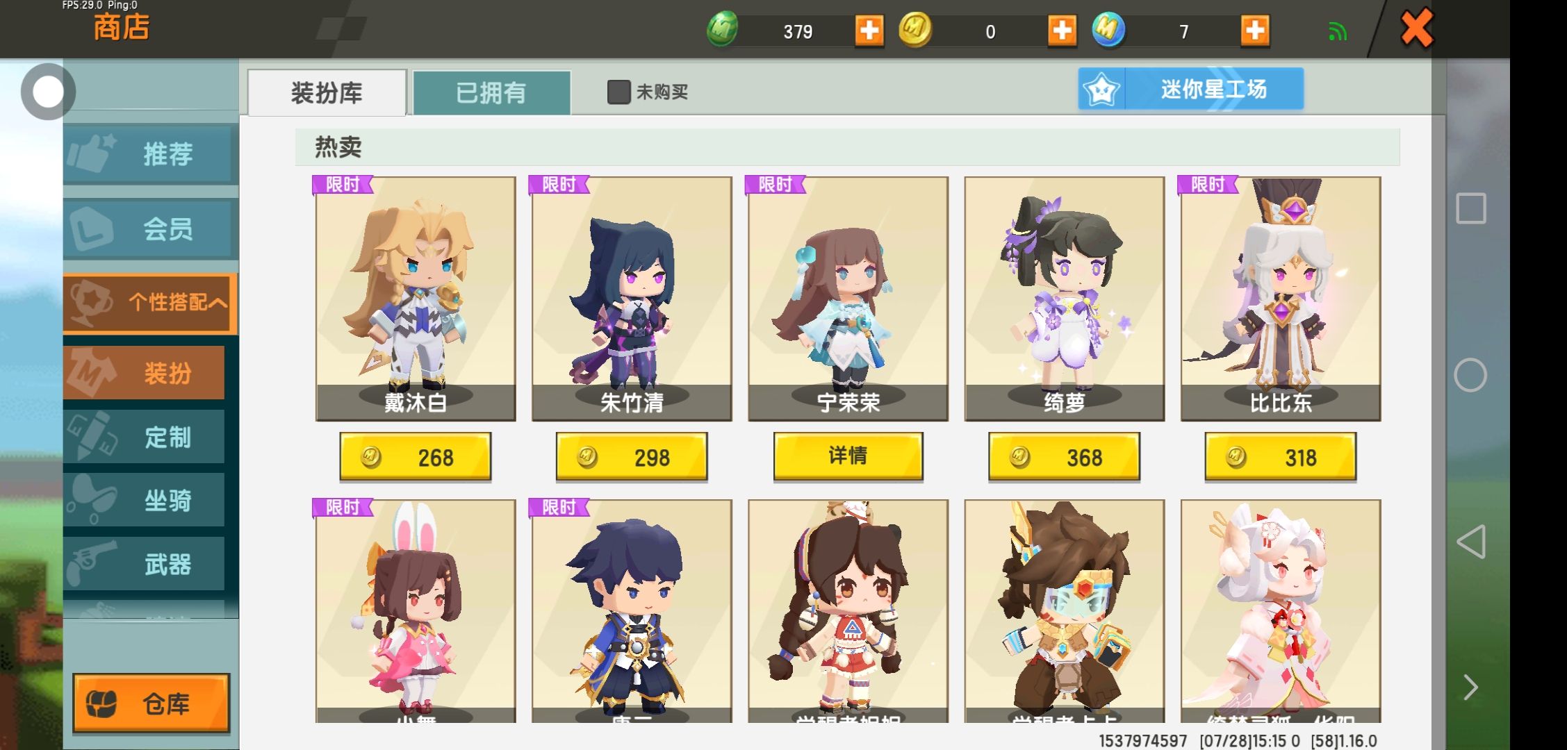The height and width of the screenshot is (750, 1567).
Task: Click 详情 button under 宁荣荣
Action: click(848, 456)
